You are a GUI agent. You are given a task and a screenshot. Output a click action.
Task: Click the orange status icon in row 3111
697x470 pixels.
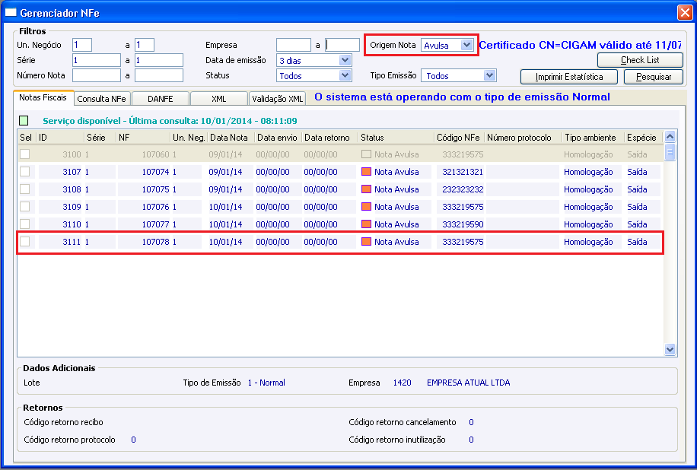[x=366, y=242]
